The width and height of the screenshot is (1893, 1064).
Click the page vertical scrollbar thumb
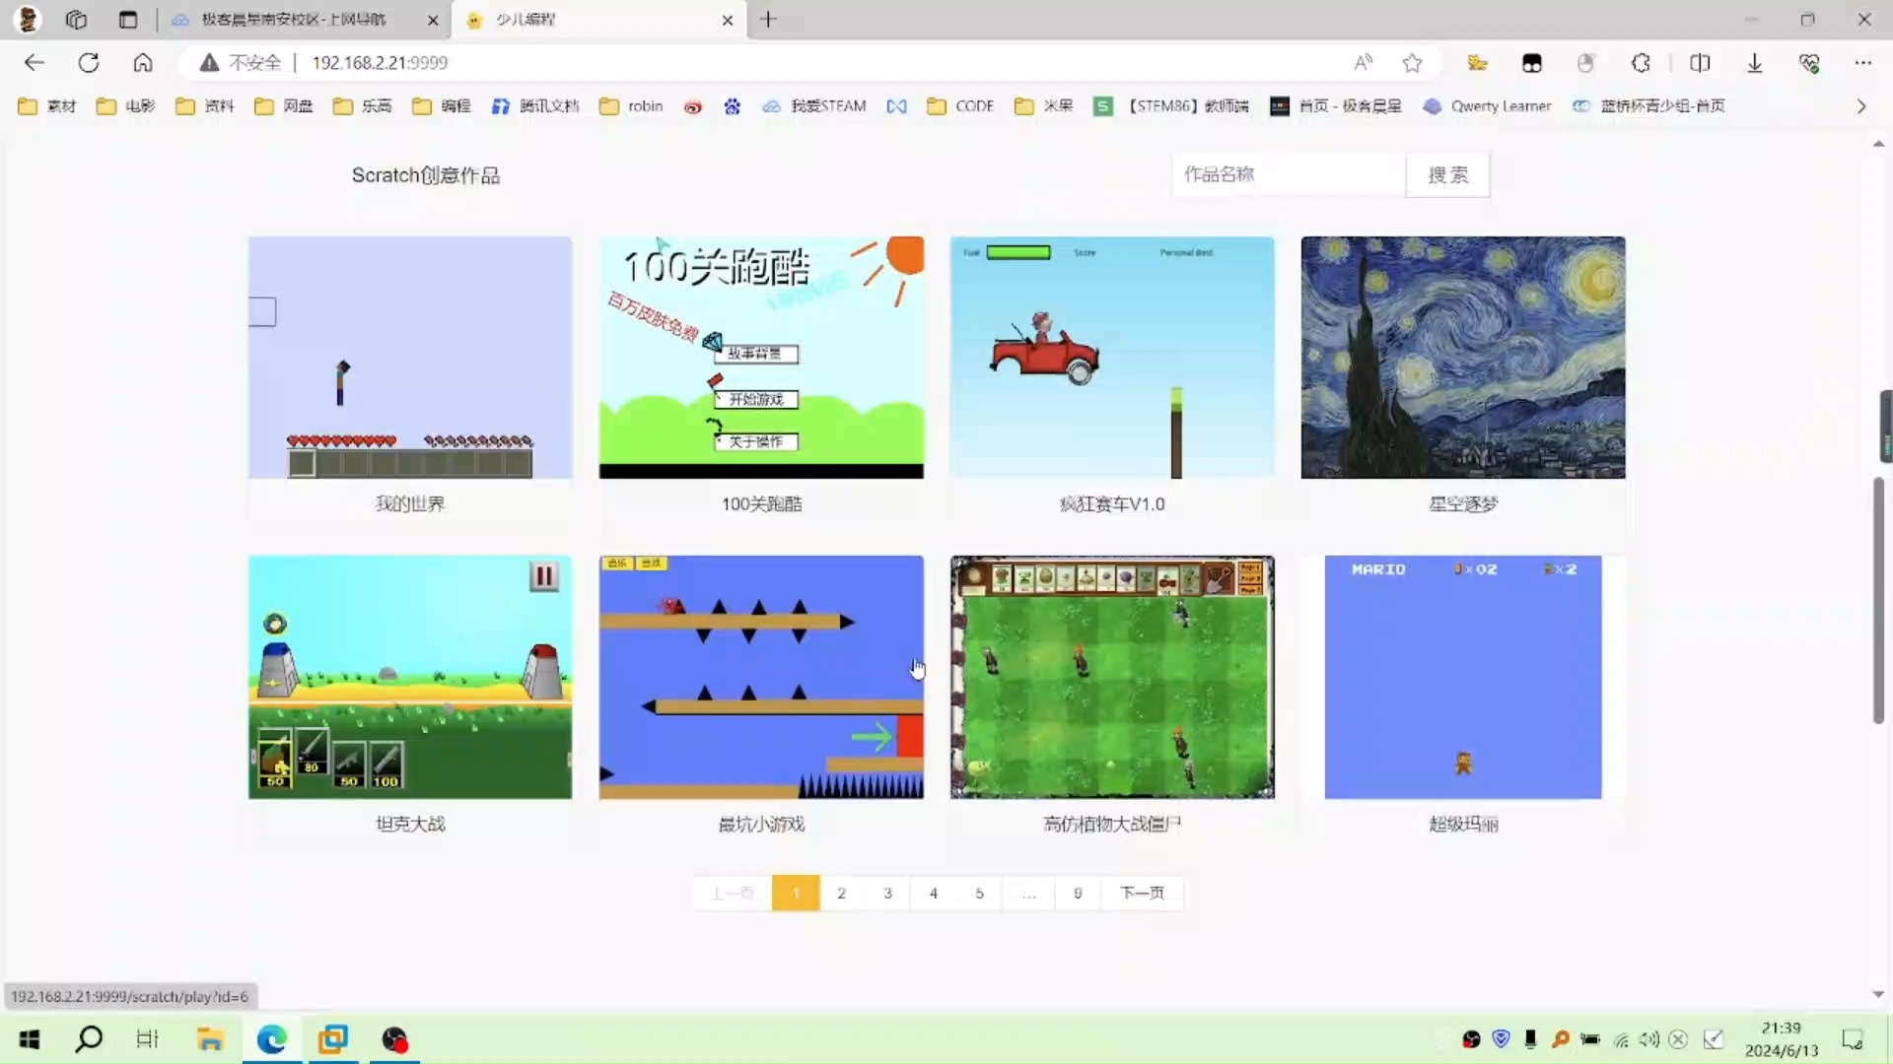coord(1879,600)
